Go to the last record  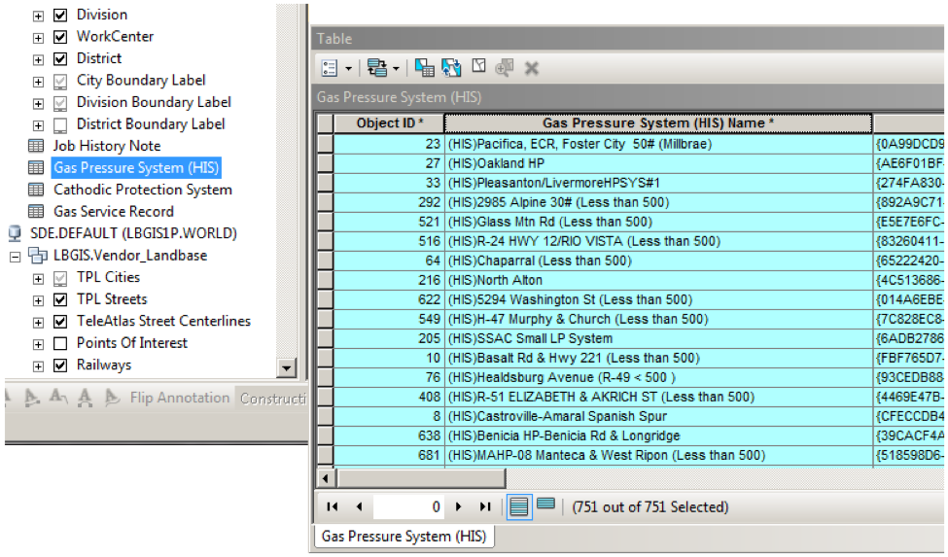point(484,506)
